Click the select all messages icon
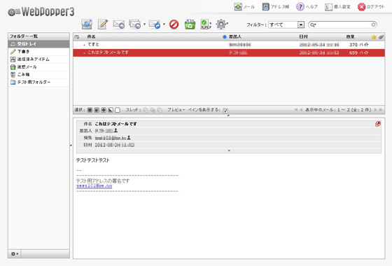 click(x=90, y=110)
